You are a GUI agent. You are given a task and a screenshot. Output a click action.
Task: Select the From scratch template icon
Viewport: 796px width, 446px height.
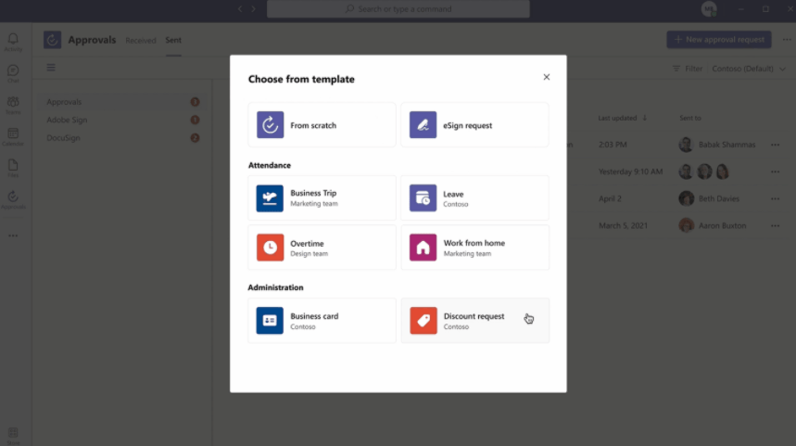[x=271, y=125]
